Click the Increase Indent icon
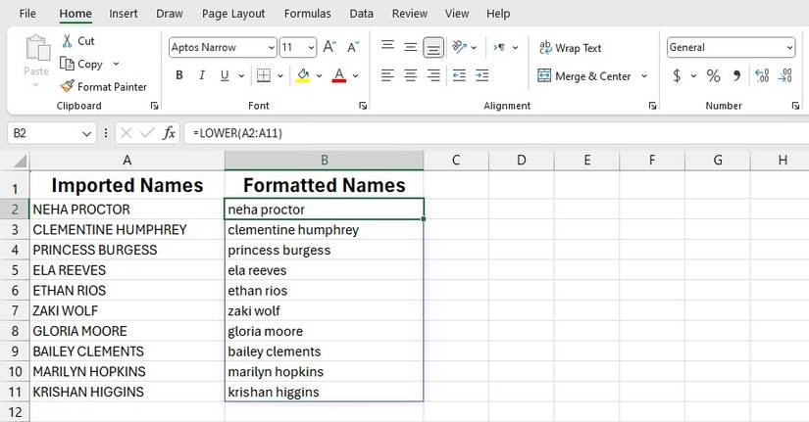809x422 pixels. click(480, 76)
